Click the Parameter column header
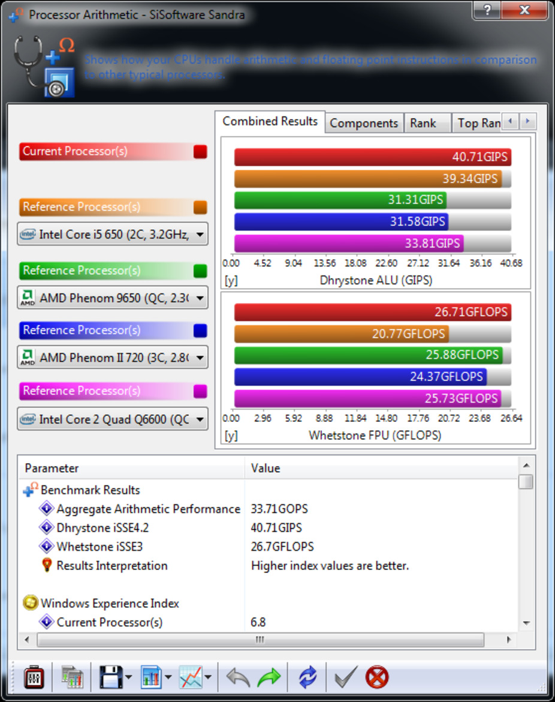The height and width of the screenshot is (702, 555). pos(131,468)
